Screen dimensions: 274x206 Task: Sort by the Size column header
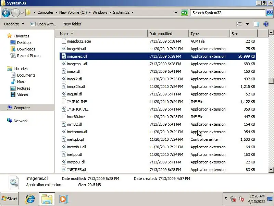244,34
